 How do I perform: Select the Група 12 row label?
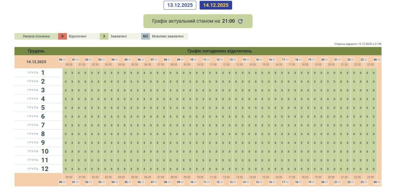tap(38, 169)
